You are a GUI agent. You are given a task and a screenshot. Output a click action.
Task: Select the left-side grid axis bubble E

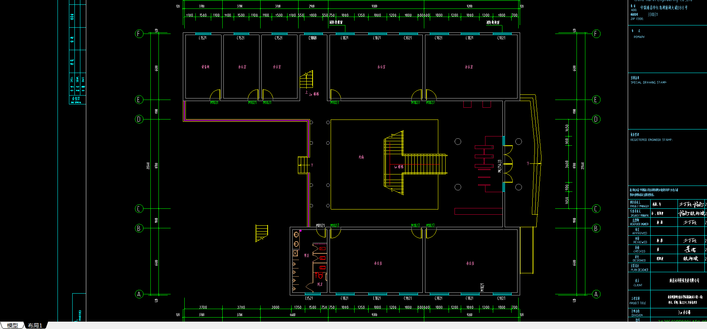[139, 100]
